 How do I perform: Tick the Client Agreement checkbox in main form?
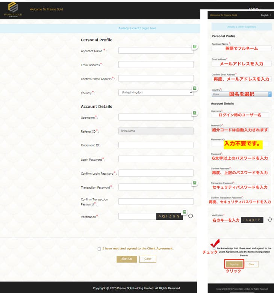99,249
